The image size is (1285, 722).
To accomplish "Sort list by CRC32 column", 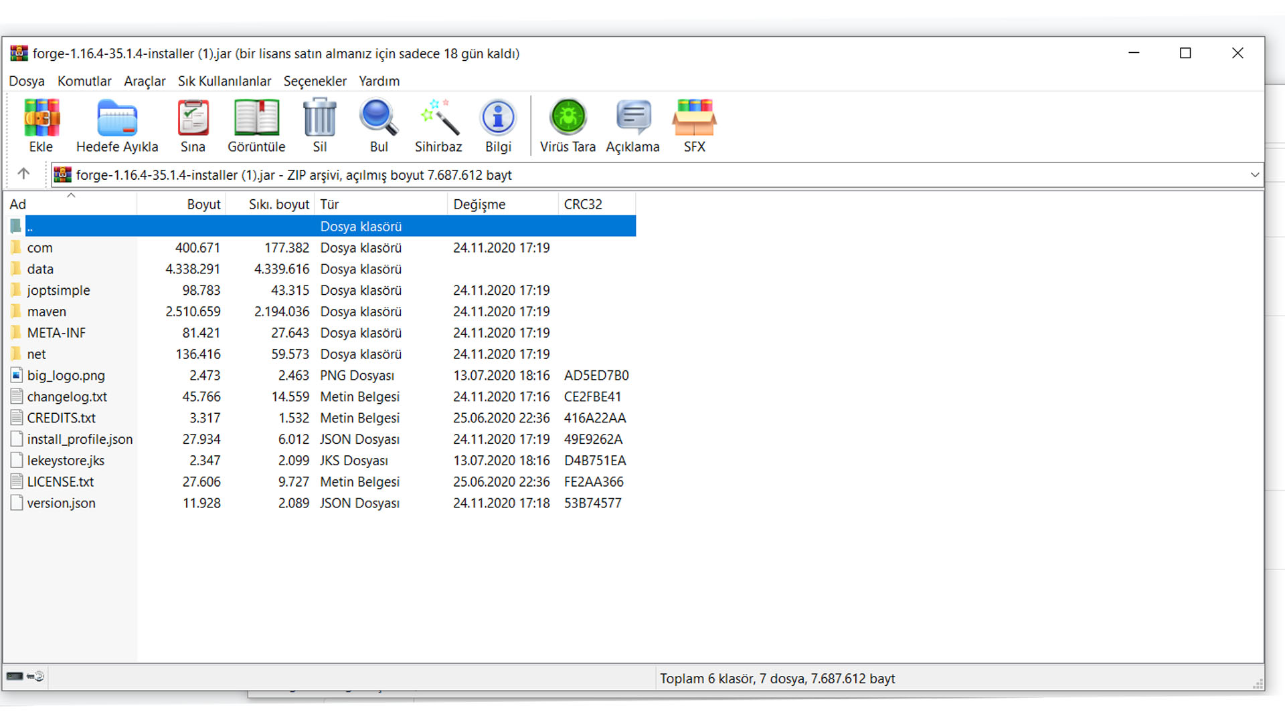I will click(597, 204).
